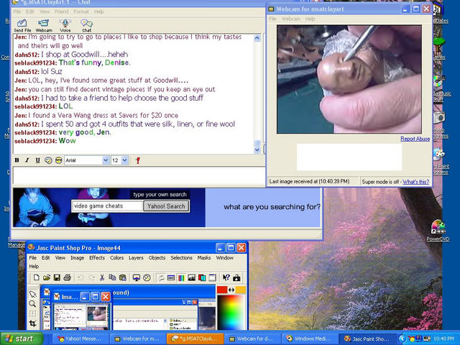
Task: Click Save floppy icon in Paint Shop Pro
Action: (x=57, y=277)
